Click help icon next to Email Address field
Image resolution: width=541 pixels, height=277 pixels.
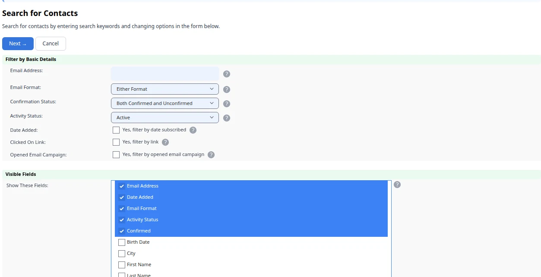(227, 74)
